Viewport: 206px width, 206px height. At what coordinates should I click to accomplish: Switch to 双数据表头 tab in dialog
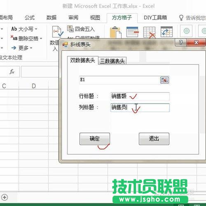coord(82,60)
